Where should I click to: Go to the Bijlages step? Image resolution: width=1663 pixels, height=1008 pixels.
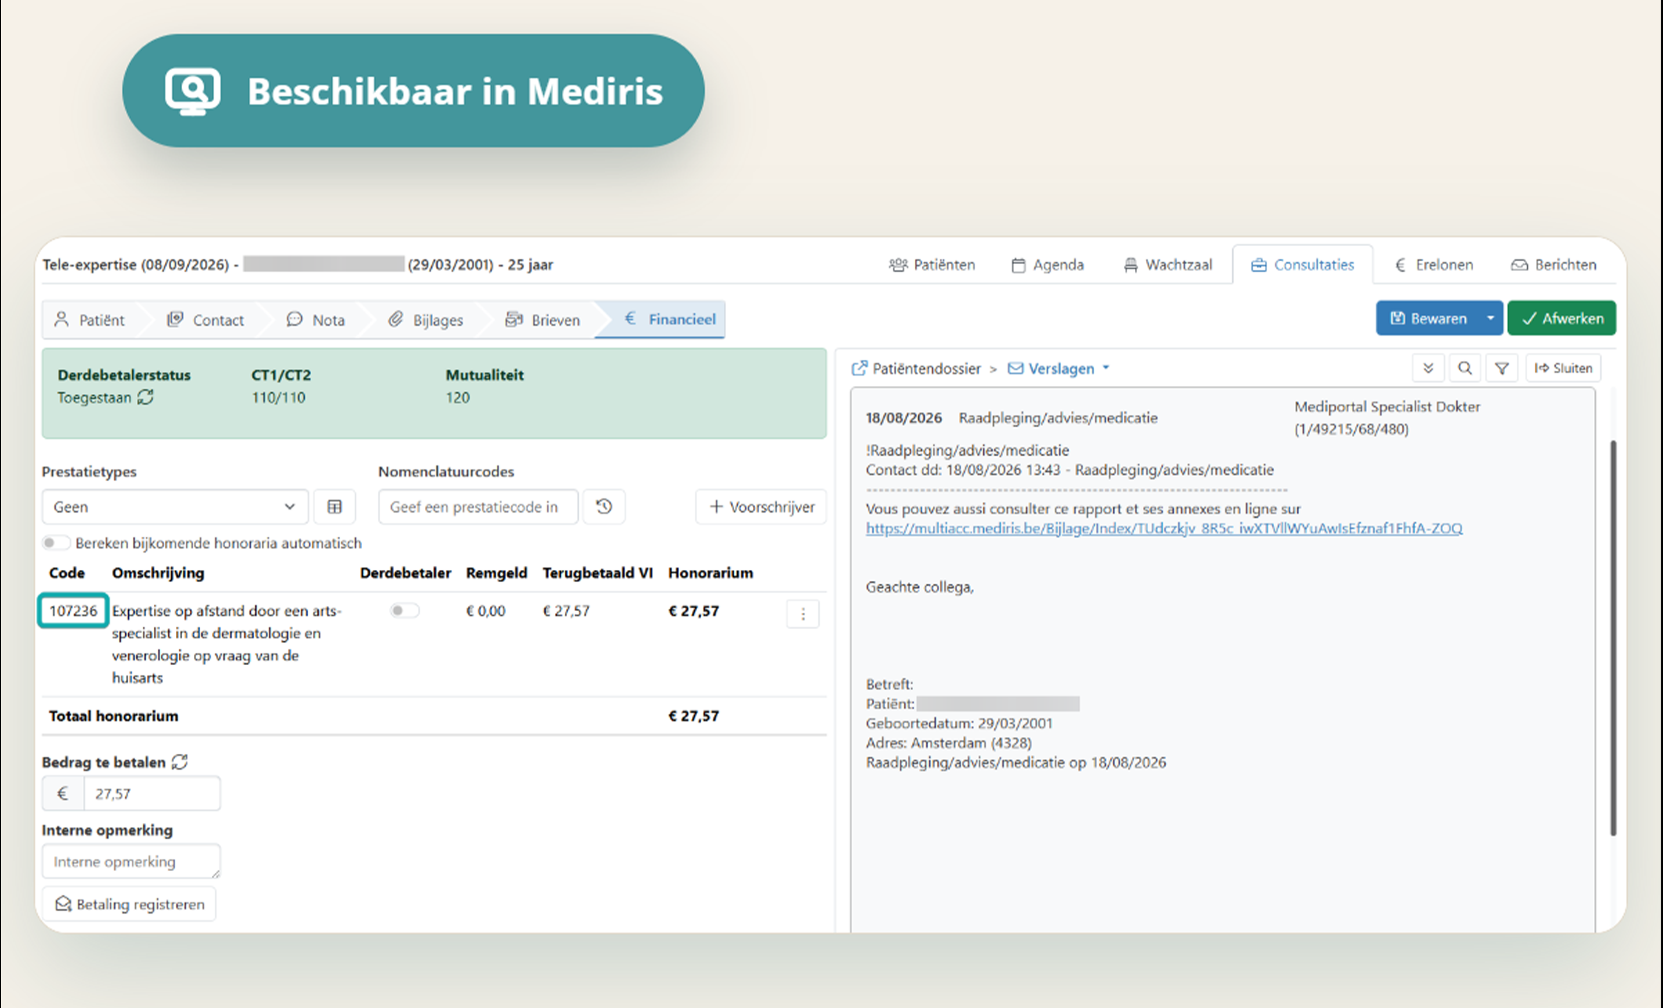point(426,319)
